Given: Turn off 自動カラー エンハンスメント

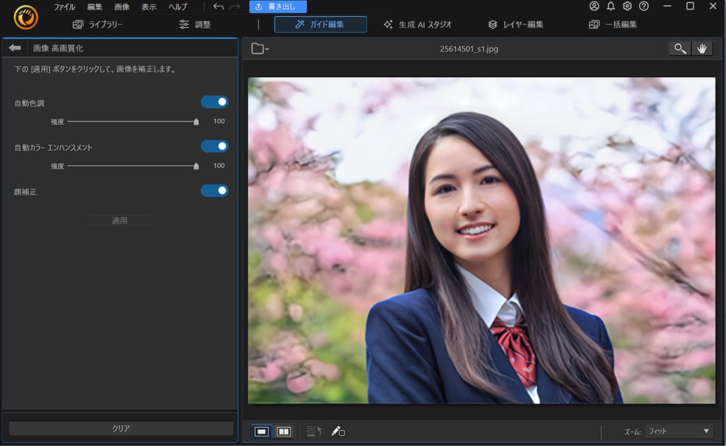Looking at the screenshot, I should click(215, 146).
